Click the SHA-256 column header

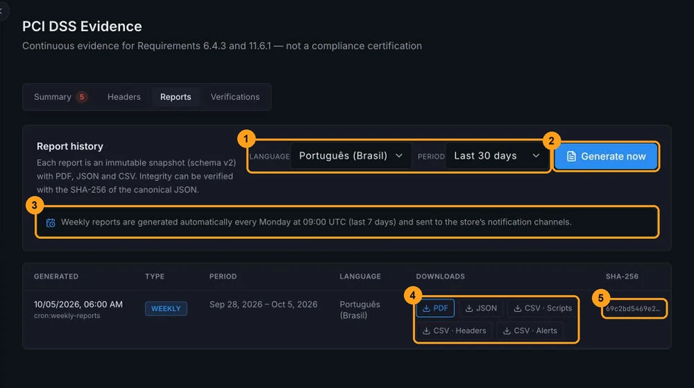[x=622, y=276]
